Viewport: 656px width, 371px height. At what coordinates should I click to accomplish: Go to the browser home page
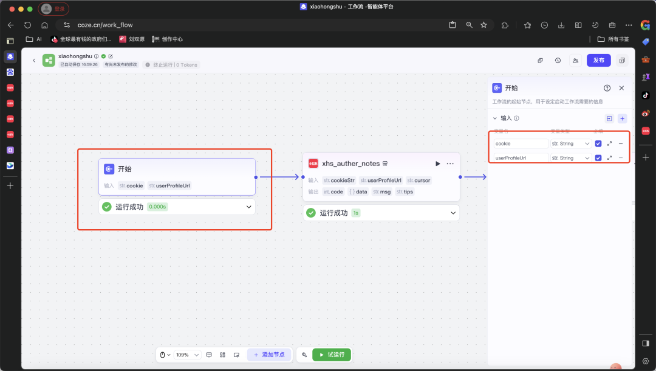click(x=44, y=25)
